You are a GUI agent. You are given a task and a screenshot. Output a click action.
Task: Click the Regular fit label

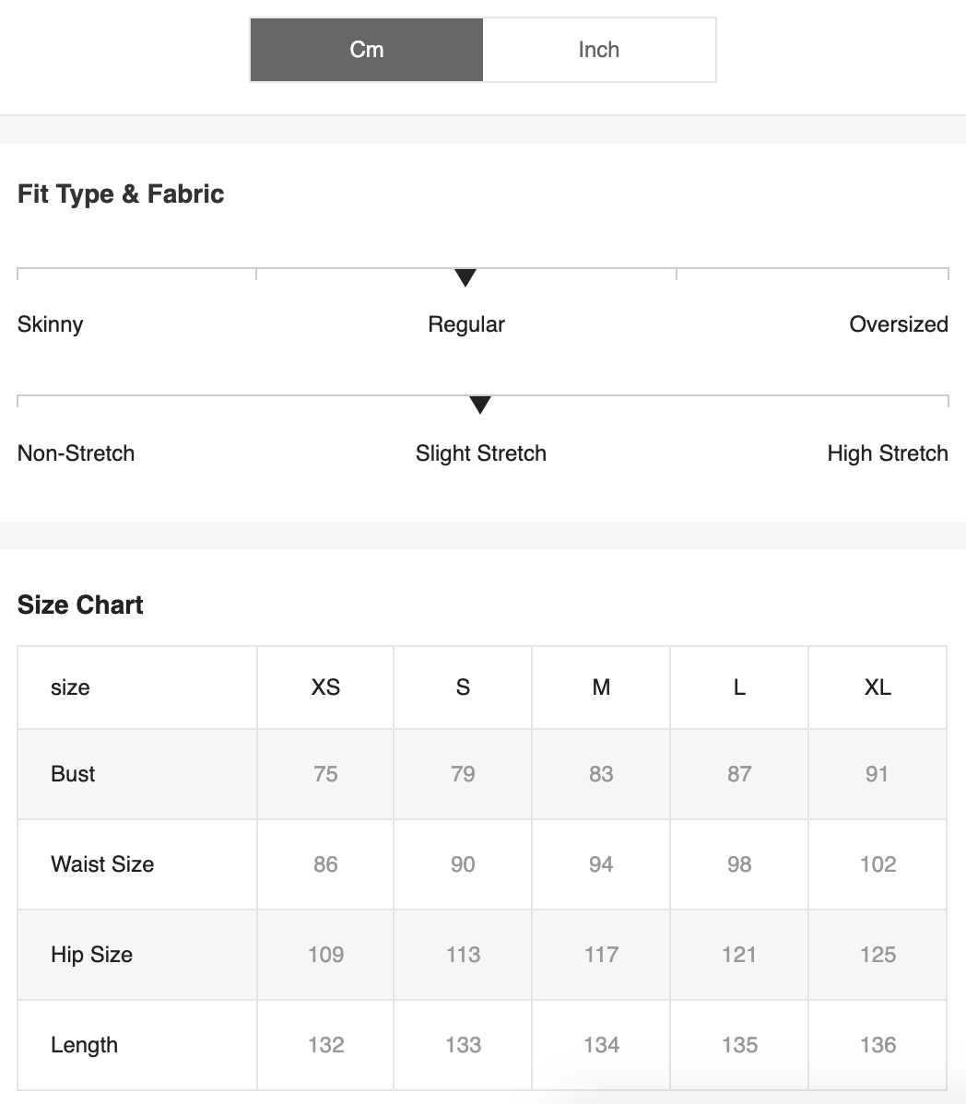tap(466, 324)
